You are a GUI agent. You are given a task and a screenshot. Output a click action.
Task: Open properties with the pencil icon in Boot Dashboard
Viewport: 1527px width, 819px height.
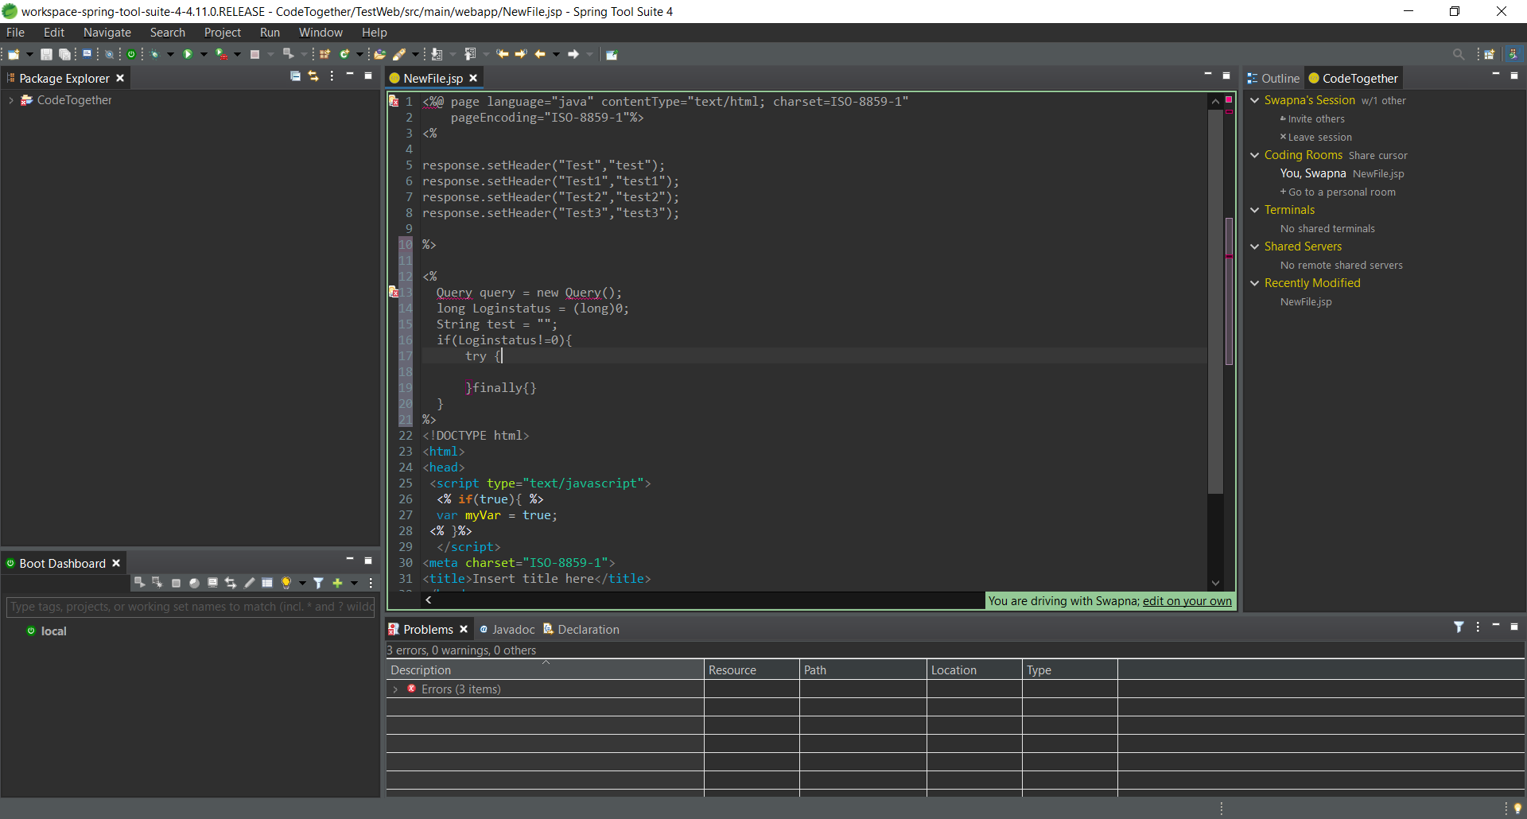(250, 583)
